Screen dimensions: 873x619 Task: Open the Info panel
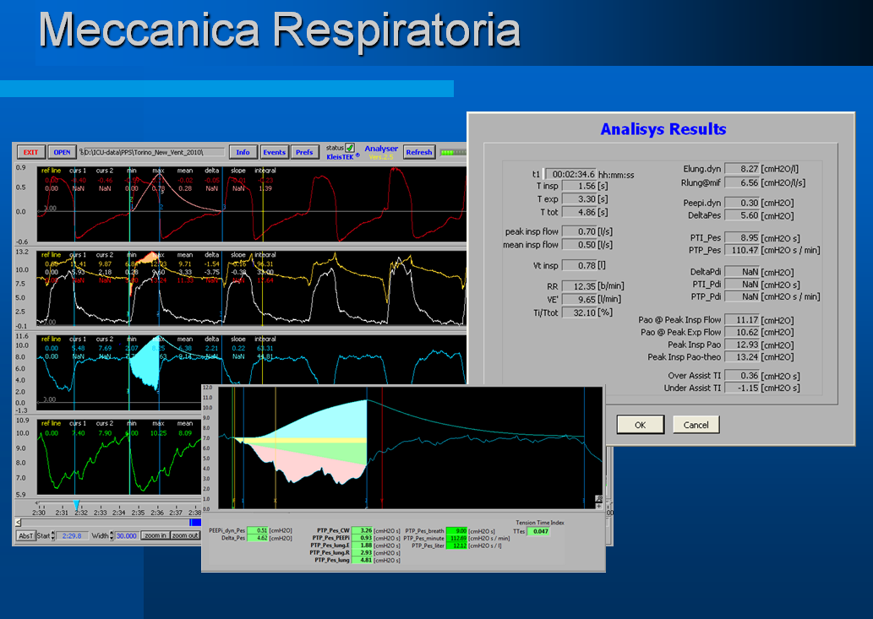243,153
